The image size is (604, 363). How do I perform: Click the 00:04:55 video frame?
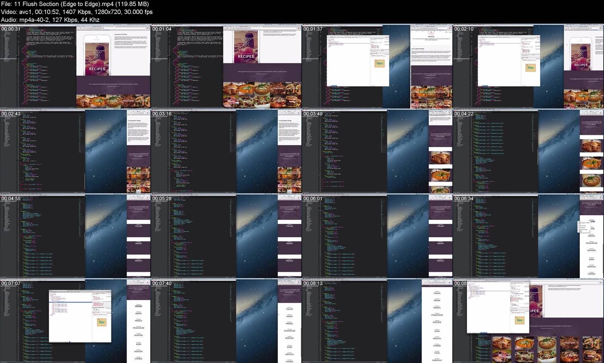[75, 236]
